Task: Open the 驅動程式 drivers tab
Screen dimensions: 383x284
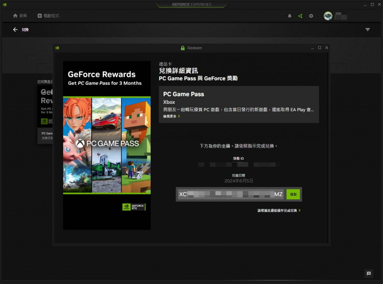Action: point(48,16)
